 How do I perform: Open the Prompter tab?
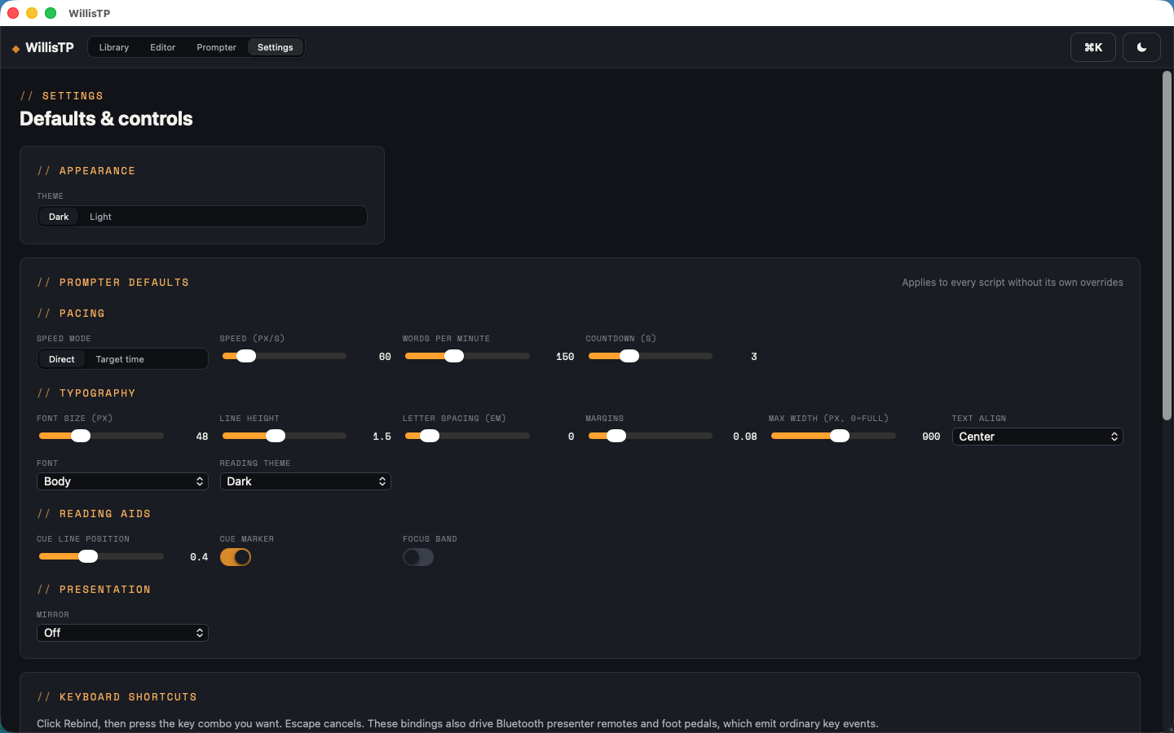[216, 47]
